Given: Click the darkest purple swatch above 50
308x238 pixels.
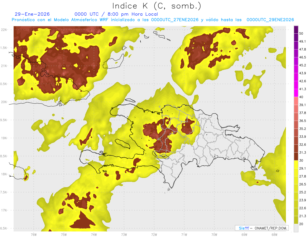Looking at the screenshot, I should pos(296,30).
